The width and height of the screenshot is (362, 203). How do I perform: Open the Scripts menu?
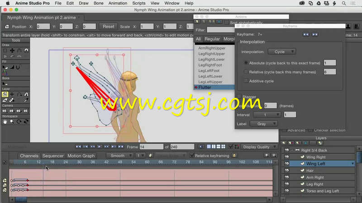tap(139, 3)
